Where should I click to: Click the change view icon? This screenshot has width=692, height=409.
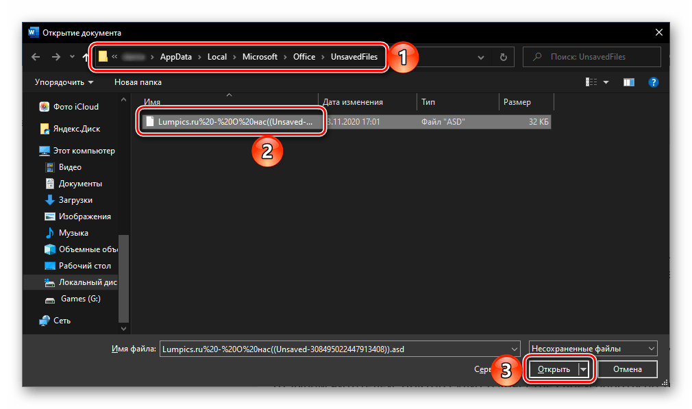pos(591,82)
